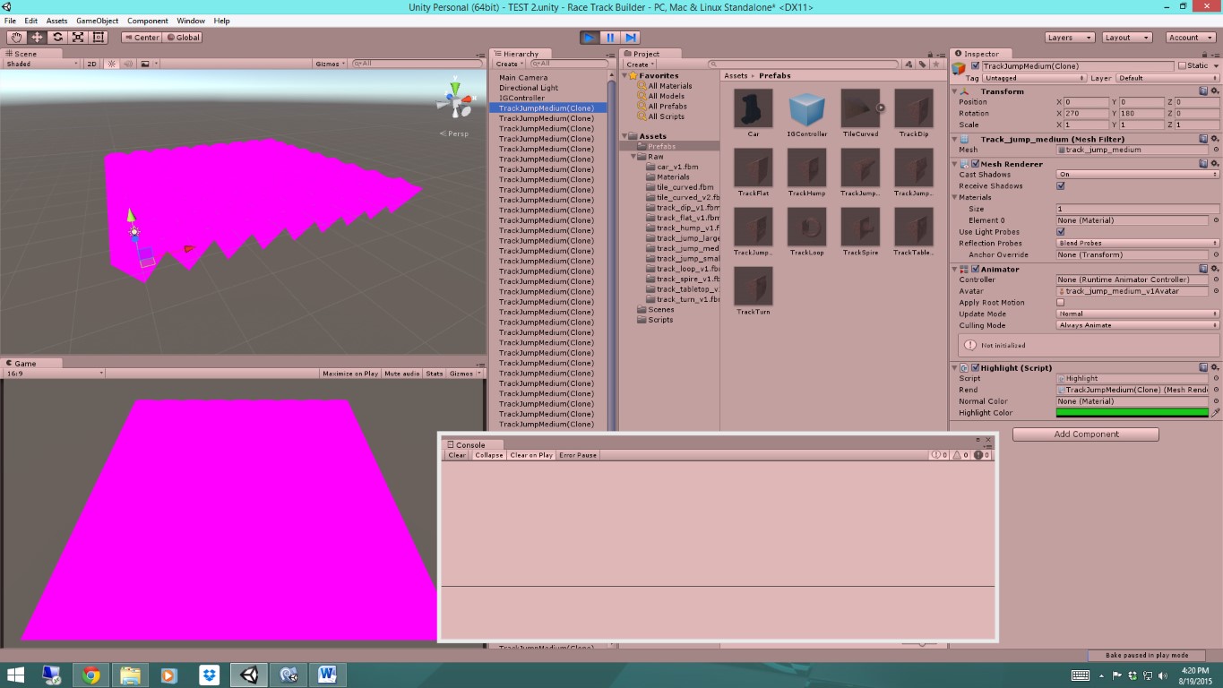The width and height of the screenshot is (1223, 688).
Task: Open the Layer Default dropdown
Action: [1167, 78]
